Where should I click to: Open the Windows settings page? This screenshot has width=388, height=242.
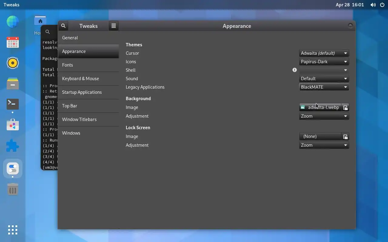click(89, 133)
